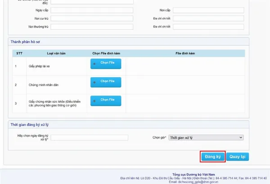
Task: Choose file for Giấy chứng nhận sức khỏe
Action: click(106, 101)
